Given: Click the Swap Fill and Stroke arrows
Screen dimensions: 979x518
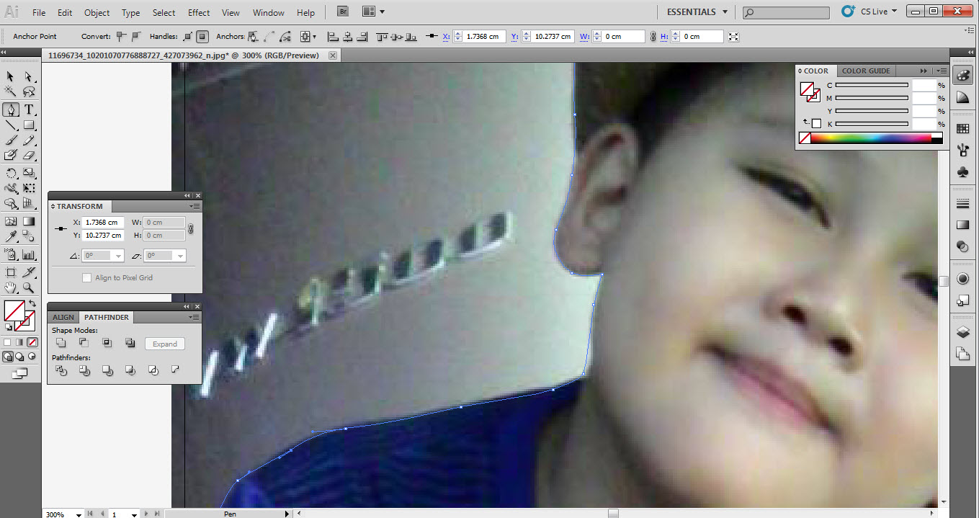Looking at the screenshot, I should [x=33, y=303].
